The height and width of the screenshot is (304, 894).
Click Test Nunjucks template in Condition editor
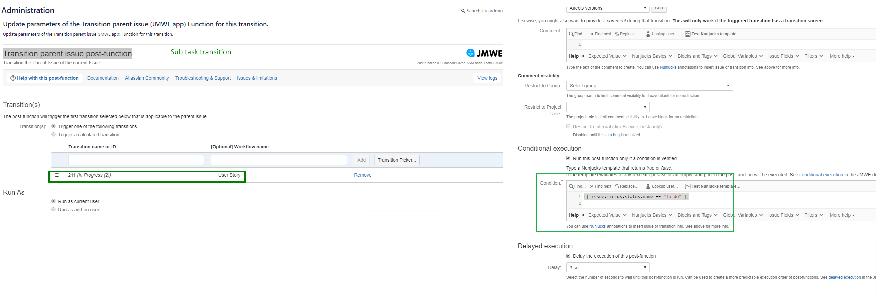click(713, 186)
